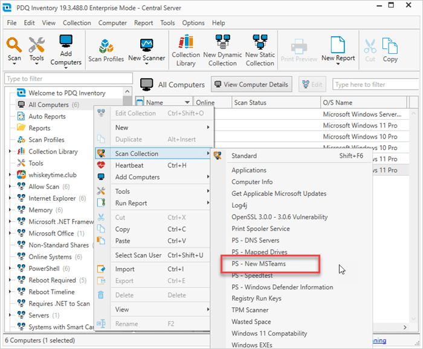
Task: Click the Scan Status column header
Action: (x=276, y=103)
